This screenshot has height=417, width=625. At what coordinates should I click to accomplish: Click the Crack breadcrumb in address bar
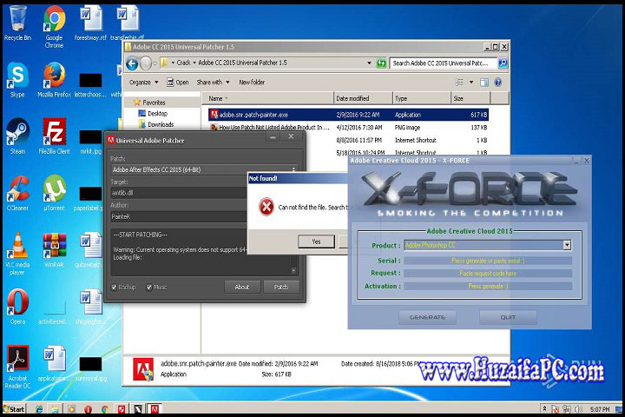(184, 63)
